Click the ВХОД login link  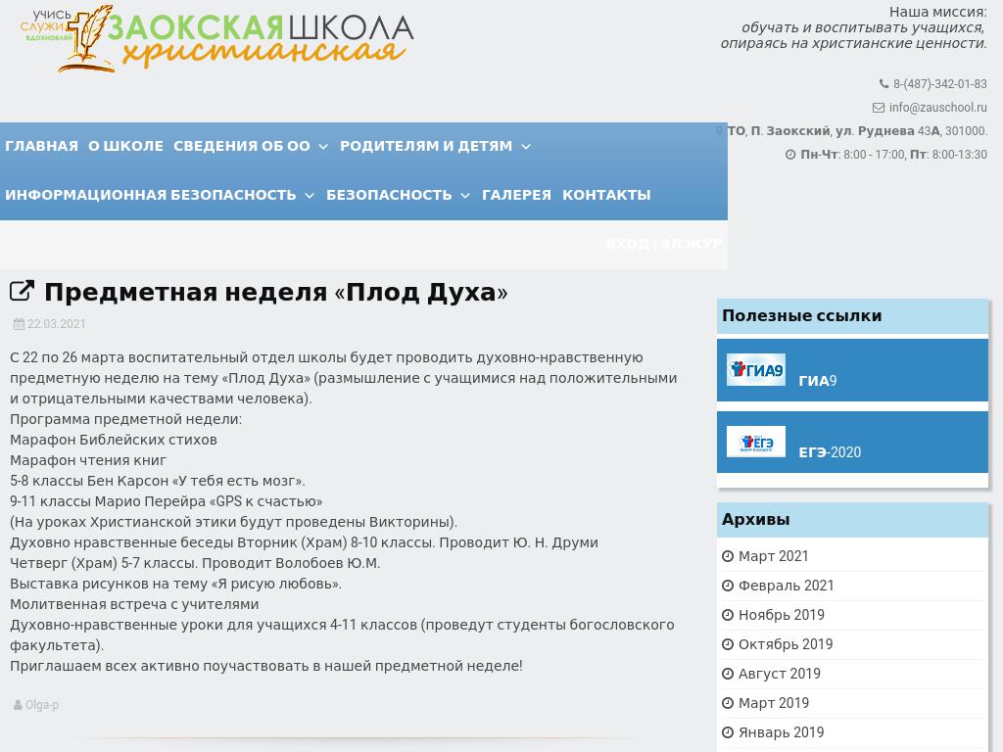[x=627, y=244]
